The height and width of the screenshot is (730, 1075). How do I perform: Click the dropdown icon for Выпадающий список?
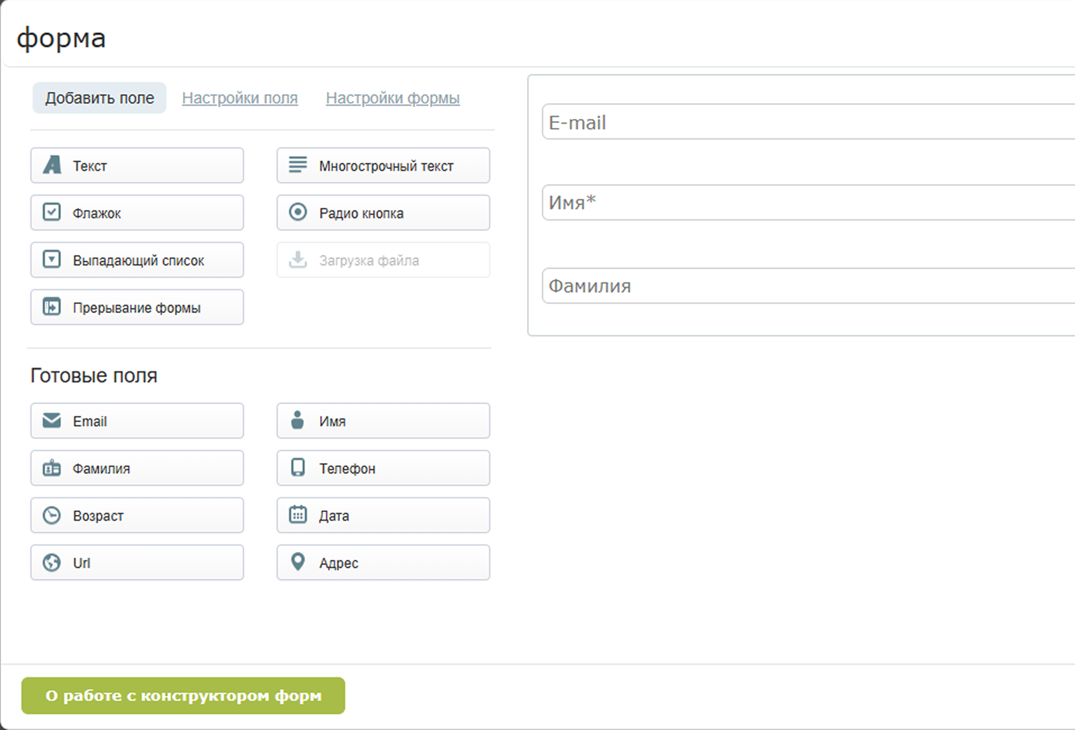[52, 259]
